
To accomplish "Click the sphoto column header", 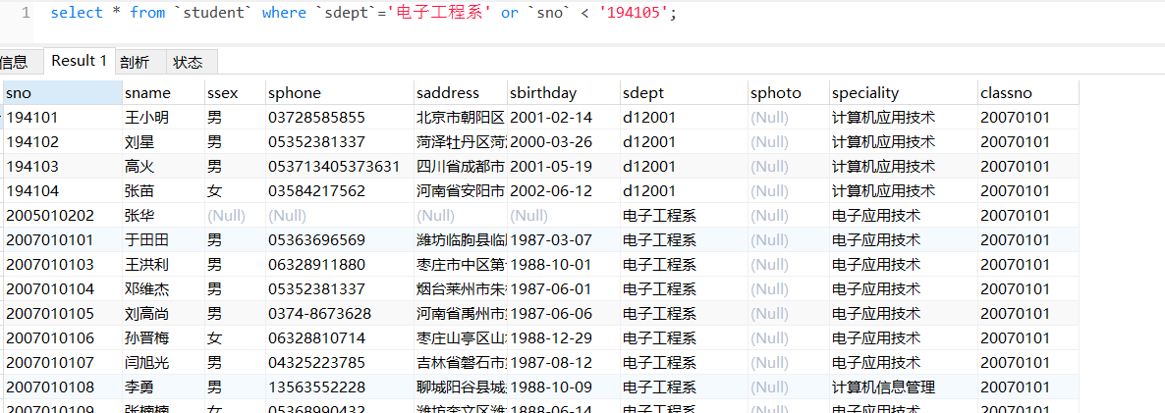I will tap(789, 92).
